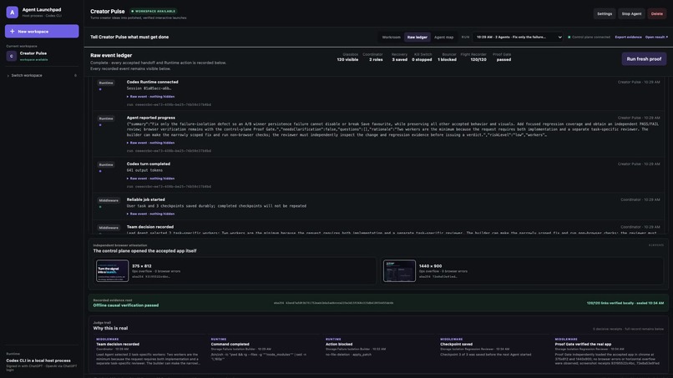Open the Agent map tab
This screenshot has width=673, height=378.
[x=444, y=38]
